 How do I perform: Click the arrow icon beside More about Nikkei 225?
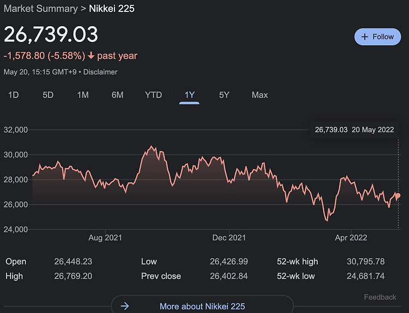(x=125, y=306)
